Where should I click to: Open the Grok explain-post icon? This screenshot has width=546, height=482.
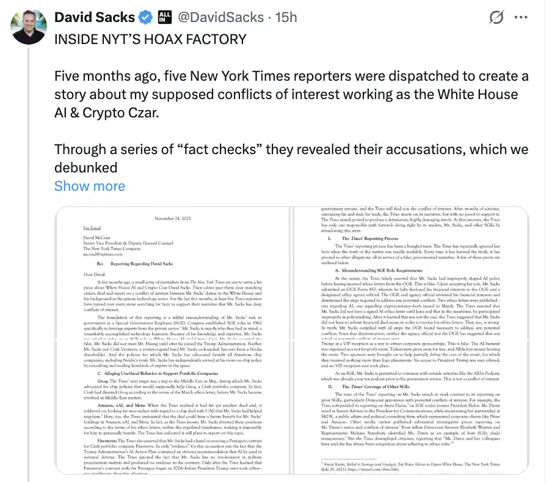(500, 18)
